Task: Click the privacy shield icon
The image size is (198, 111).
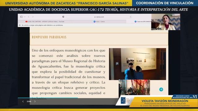Action: 63,17
